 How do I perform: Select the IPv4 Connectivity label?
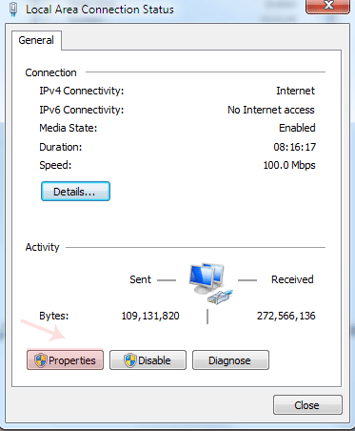pyautogui.click(x=82, y=91)
